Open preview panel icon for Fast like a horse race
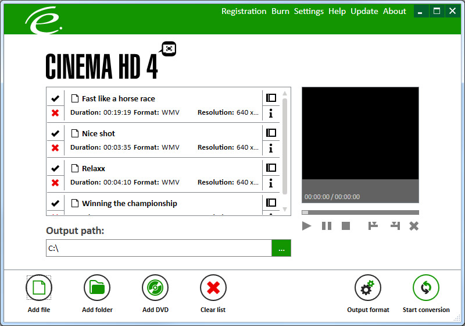Image resolution: width=465 pixels, height=326 pixels. (x=271, y=98)
